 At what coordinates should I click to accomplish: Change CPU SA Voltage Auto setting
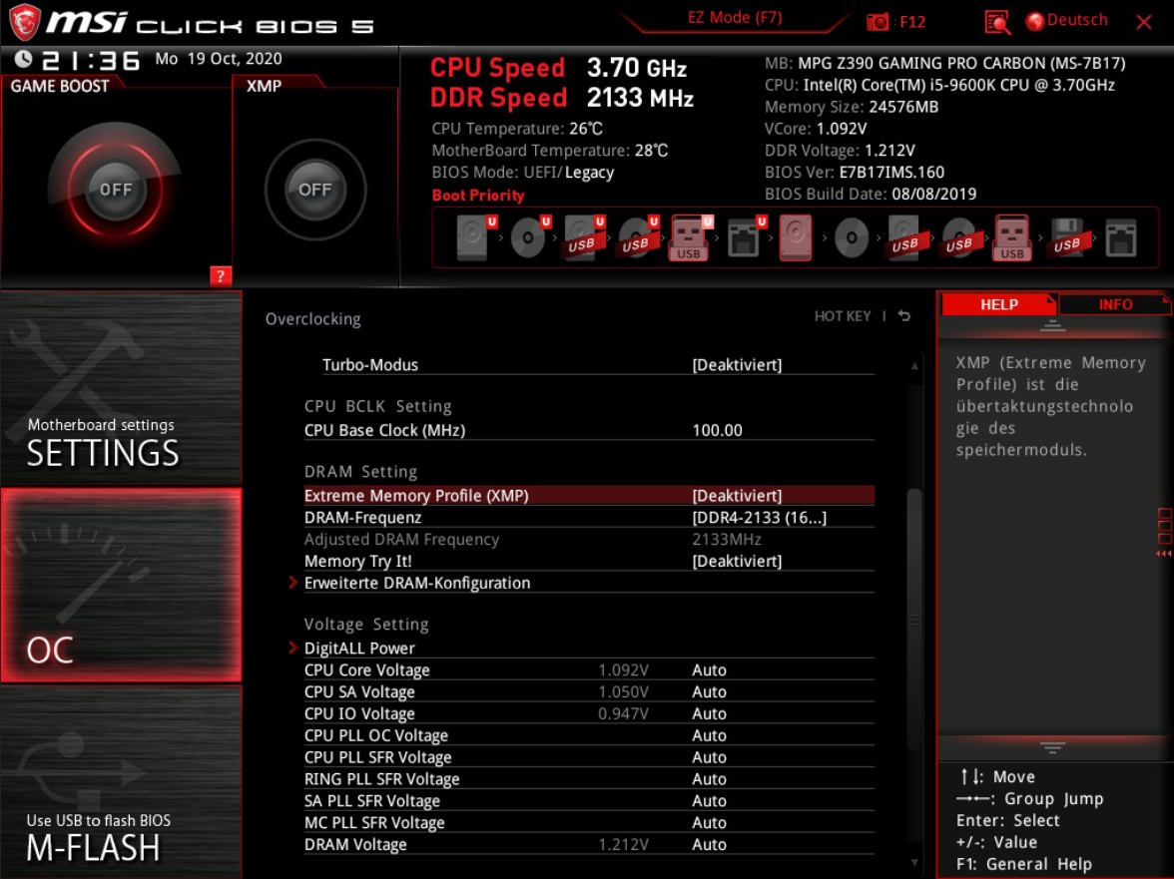[x=709, y=691]
